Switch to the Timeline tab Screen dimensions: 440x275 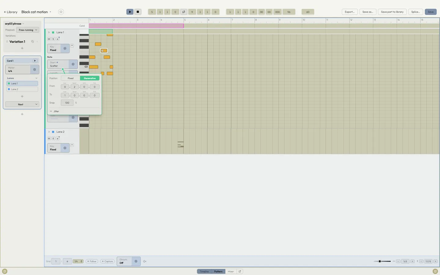(x=204, y=271)
